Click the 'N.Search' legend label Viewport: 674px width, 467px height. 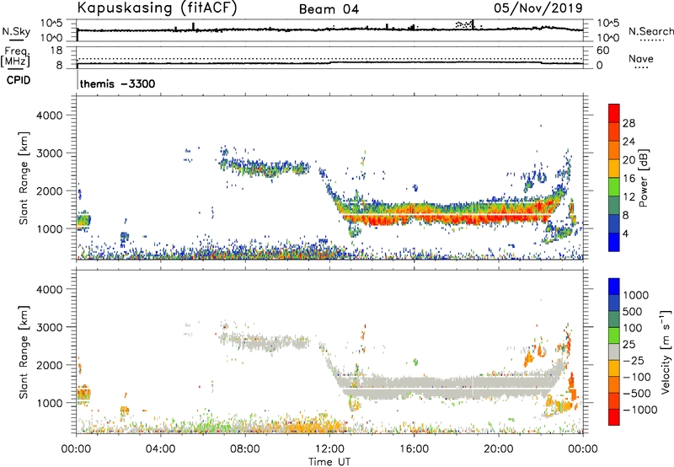(650, 31)
